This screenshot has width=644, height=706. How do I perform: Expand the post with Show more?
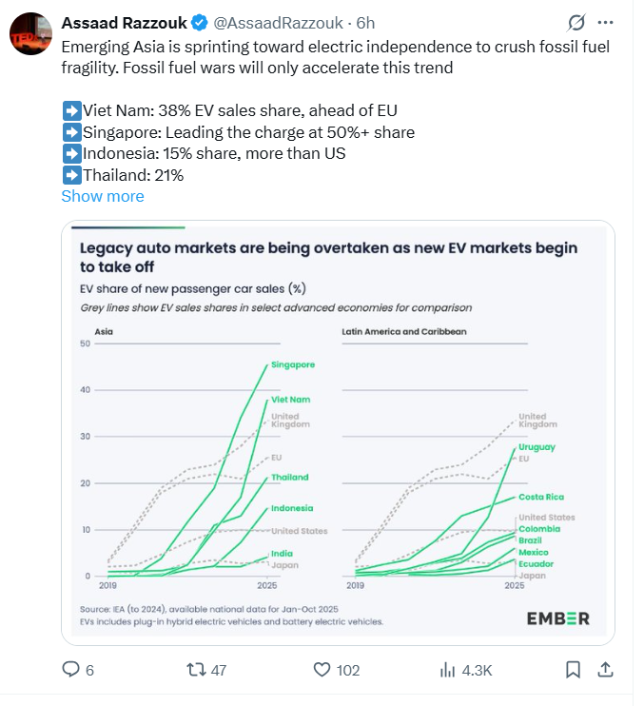pyautogui.click(x=103, y=196)
